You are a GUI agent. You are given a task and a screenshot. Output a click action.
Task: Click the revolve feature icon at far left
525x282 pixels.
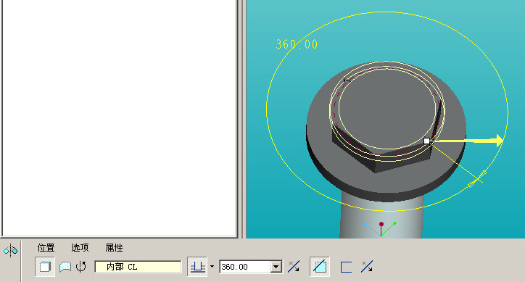10,251
